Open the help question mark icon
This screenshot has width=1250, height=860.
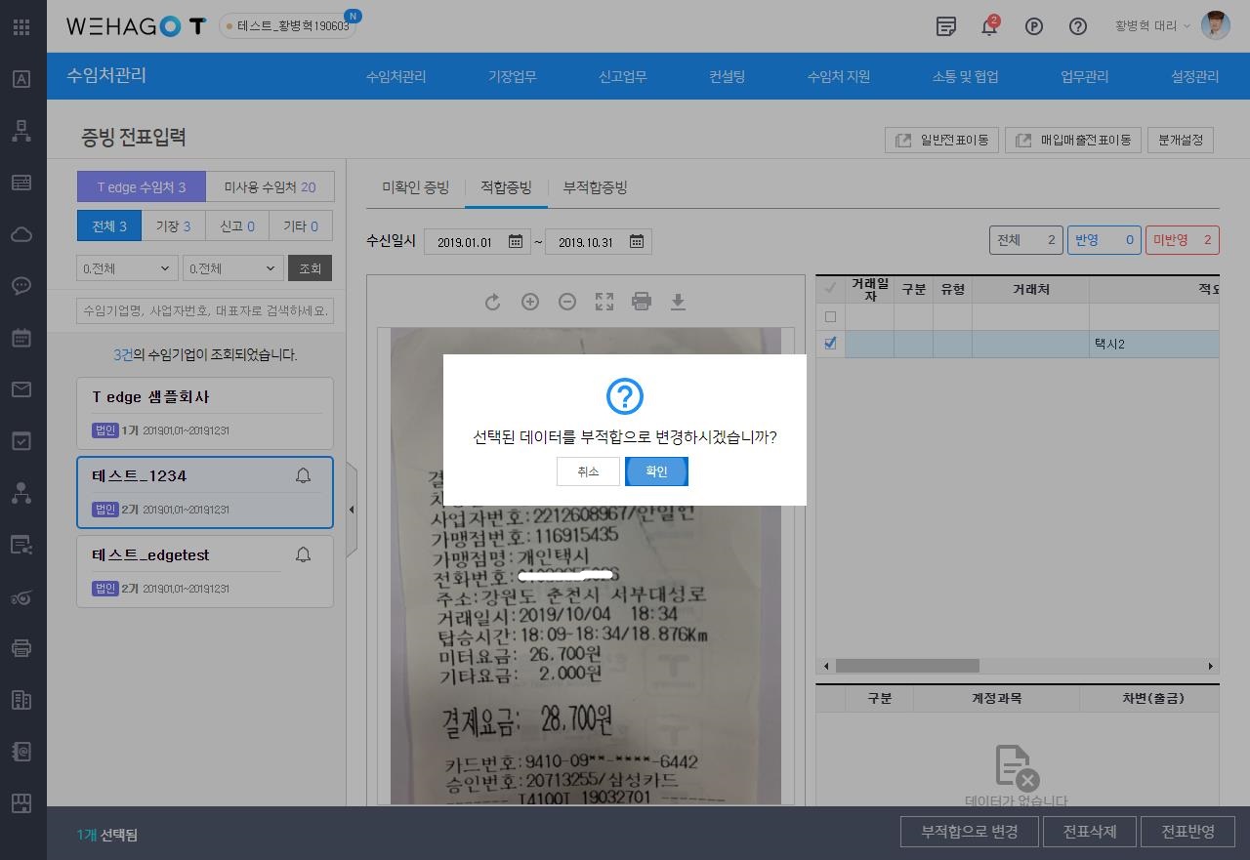coord(1078,26)
